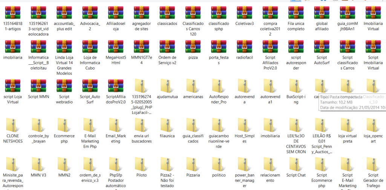Click the 1351962745-02052005_[plug]_PHP LojaFacil file name

[x=141, y=104]
